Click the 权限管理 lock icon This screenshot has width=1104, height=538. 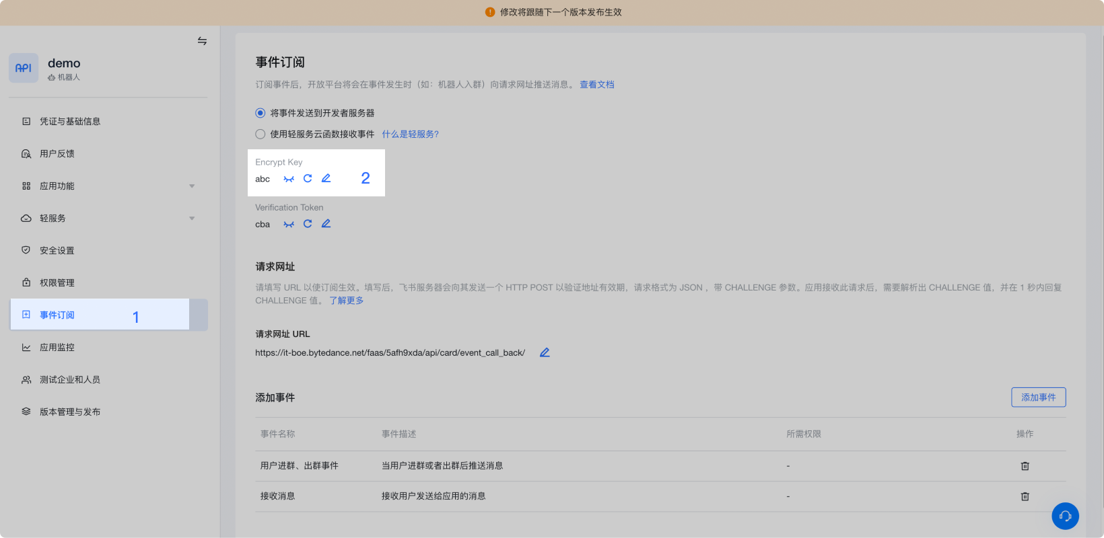(x=26, y=282)
